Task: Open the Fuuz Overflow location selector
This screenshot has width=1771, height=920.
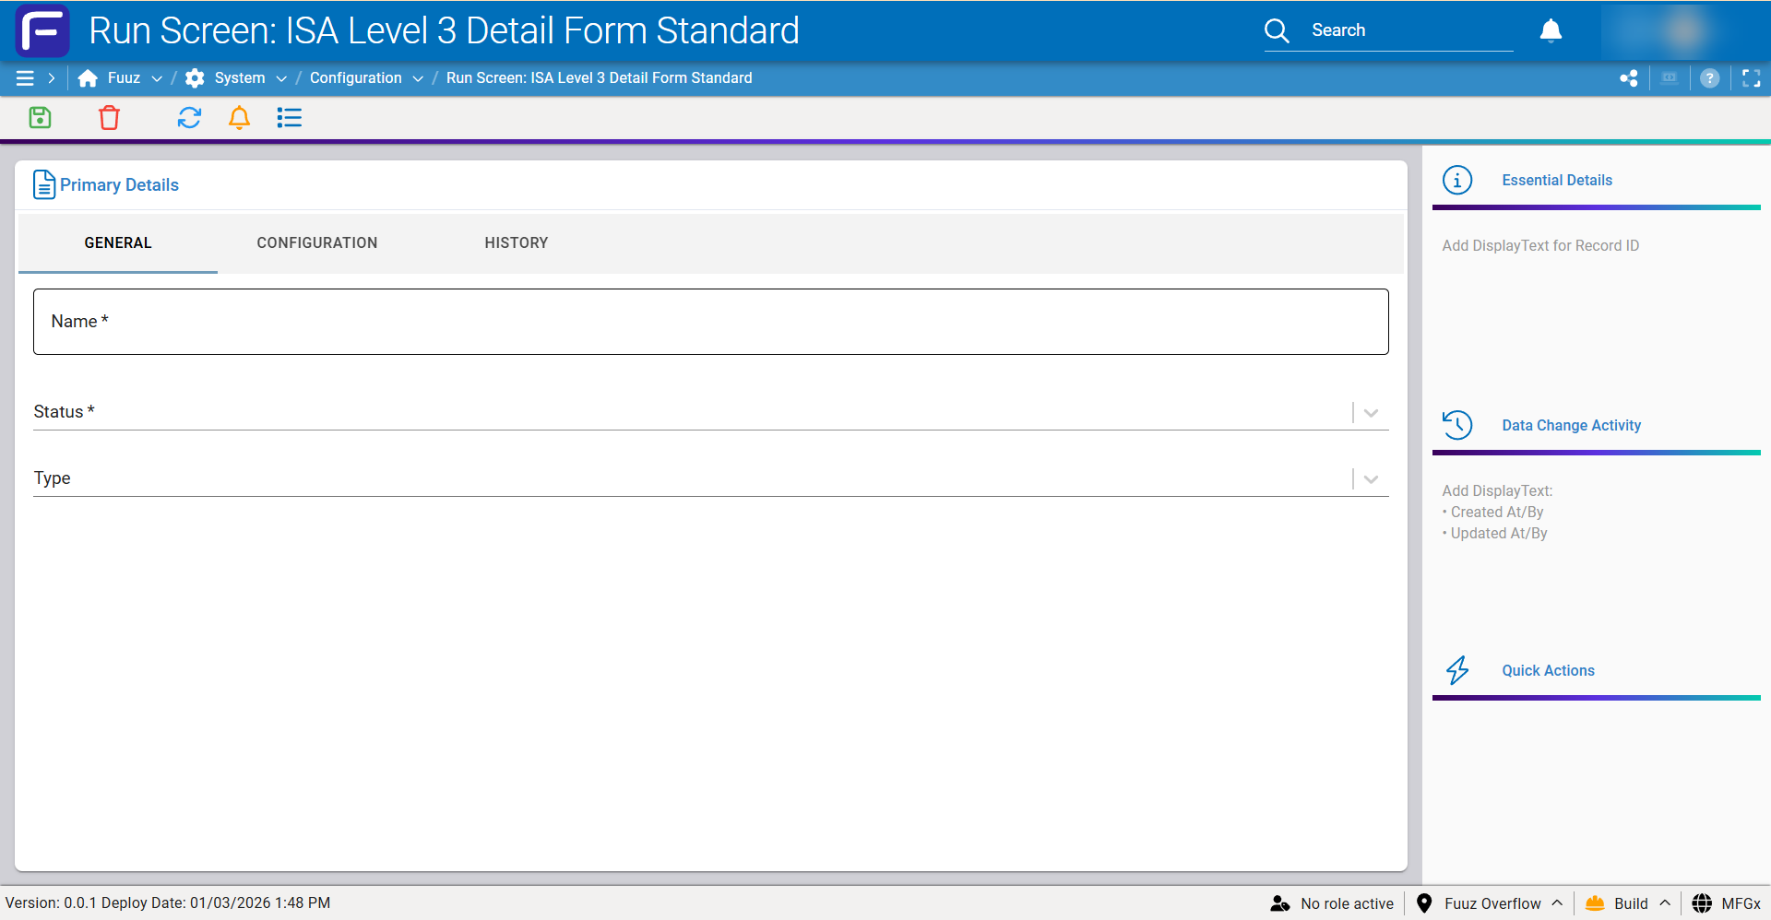Action: pyautogui.click(x=1491, y=903)
